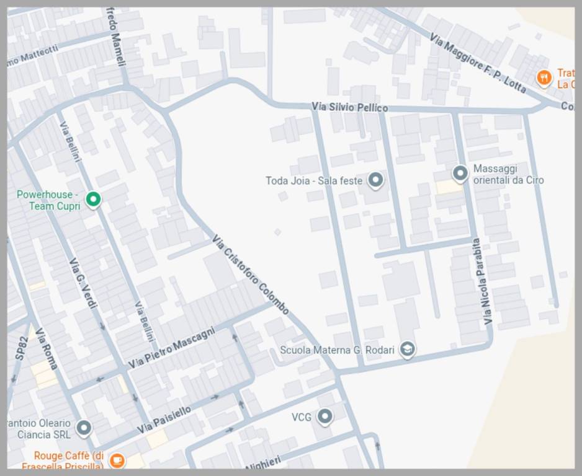Image resolution: width=582 pixels, height=476 pixels.
Task: Click the Scuola Materna G. Rodari label
Action: click(337, 350)
